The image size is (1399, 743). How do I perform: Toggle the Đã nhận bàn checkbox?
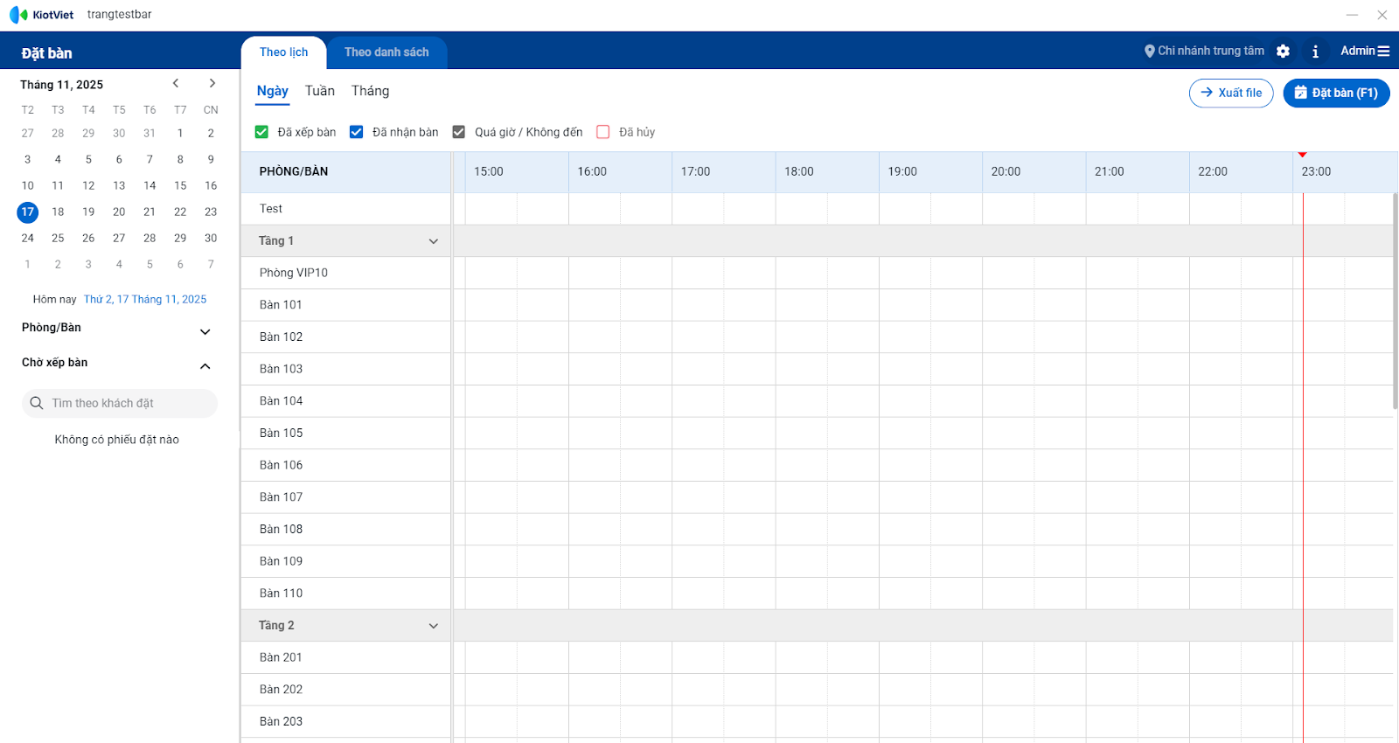[356, 132]
